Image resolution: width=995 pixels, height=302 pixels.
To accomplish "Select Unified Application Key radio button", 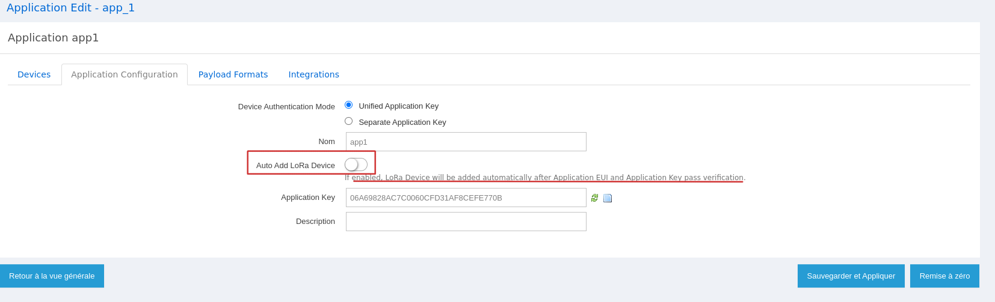I will [x=348, y=105].
